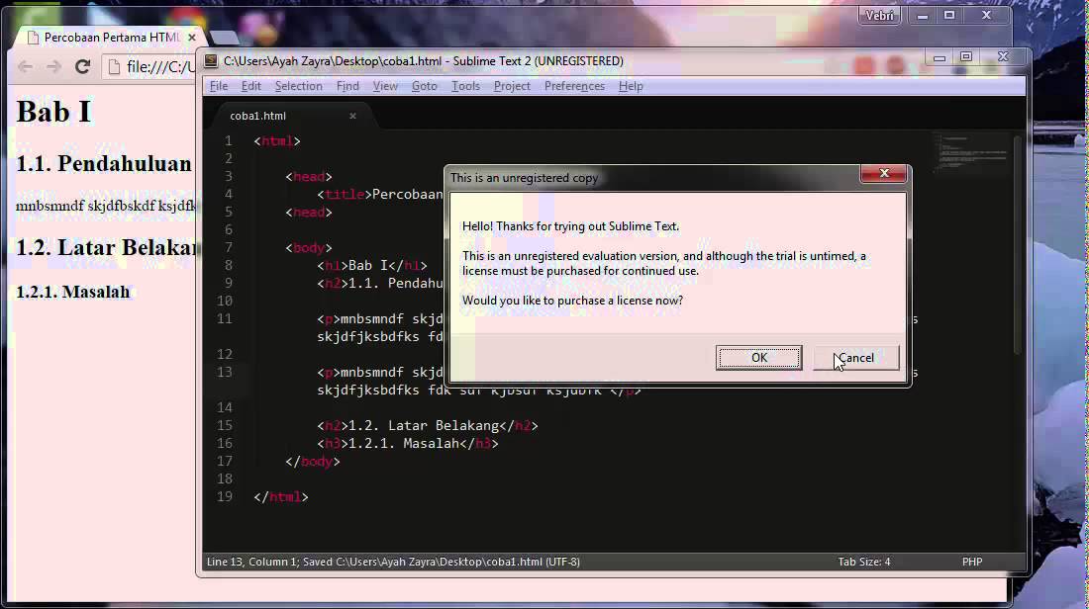Open the Selection menu
This screenshot has width=1089, height=609.
tap(299, 86)
